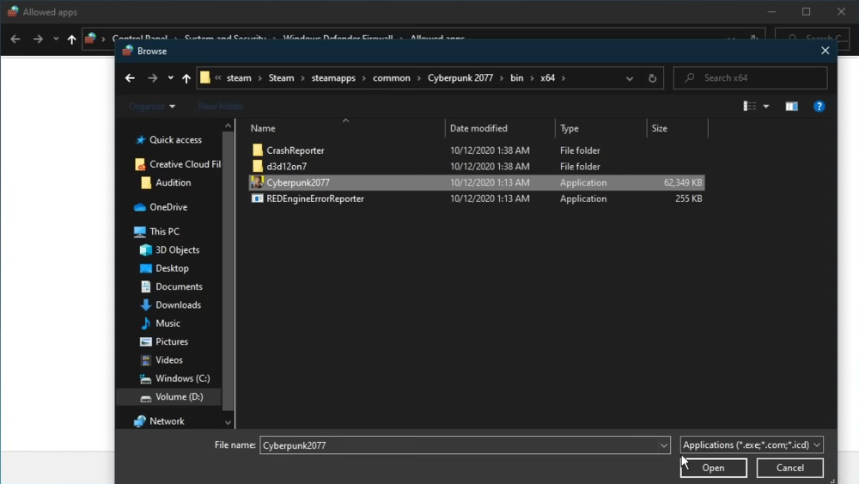Click the Up directory arrow button

point(186,78)
